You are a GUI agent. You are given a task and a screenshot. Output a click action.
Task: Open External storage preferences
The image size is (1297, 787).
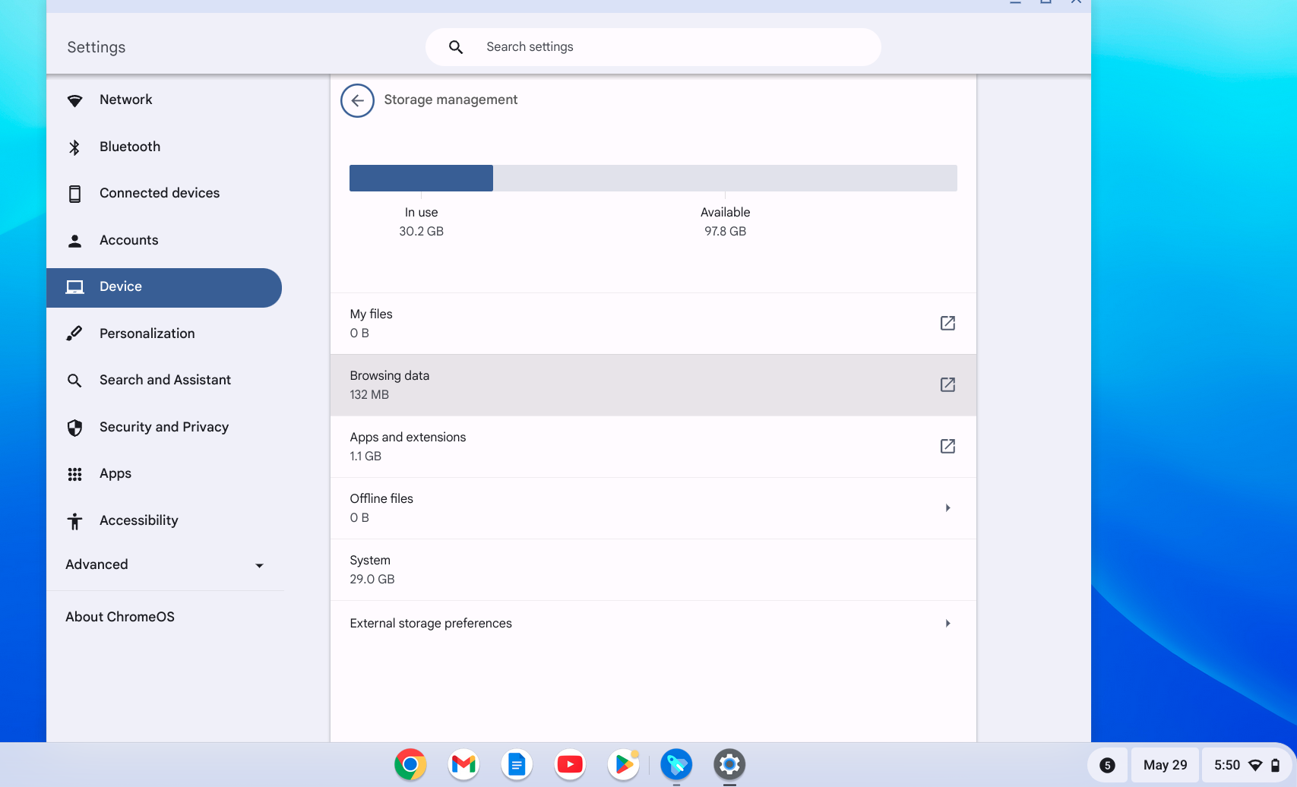[x=947, y=623]
